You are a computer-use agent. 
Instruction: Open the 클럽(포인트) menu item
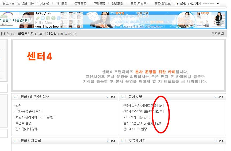[x=163, y=3]
